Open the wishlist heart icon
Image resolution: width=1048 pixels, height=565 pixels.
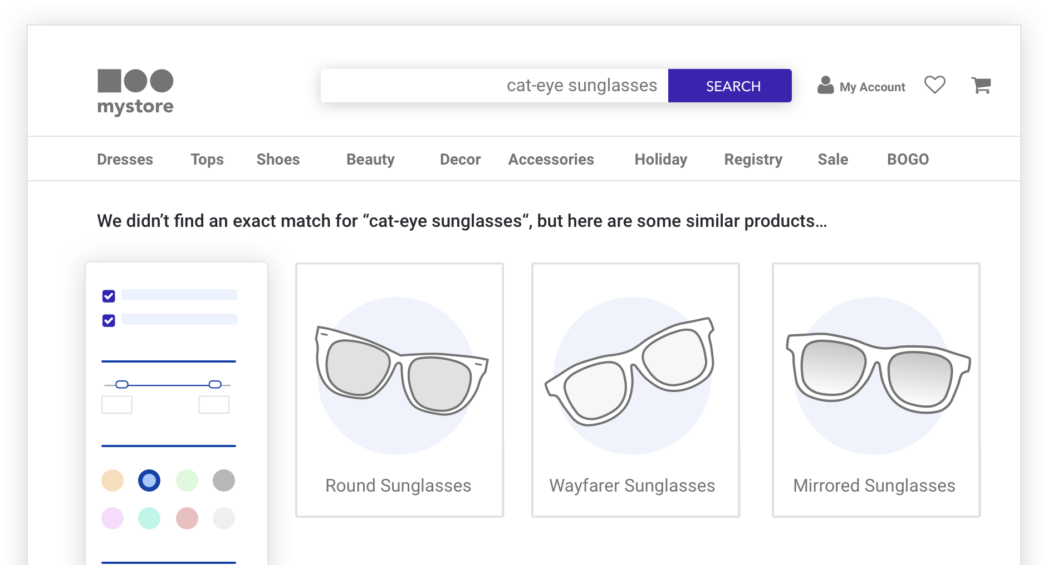point(934,85)
